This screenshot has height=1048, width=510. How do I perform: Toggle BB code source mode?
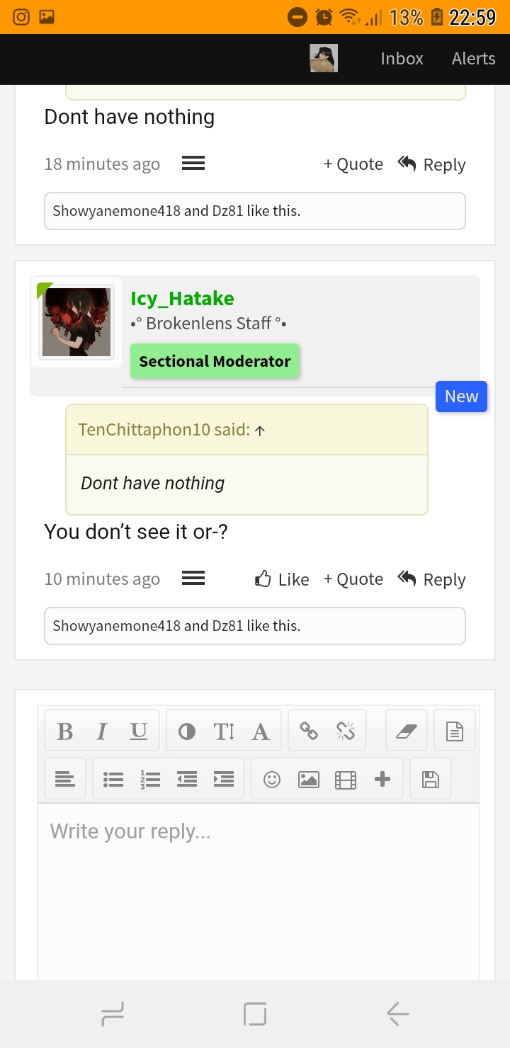coord(455,731)
